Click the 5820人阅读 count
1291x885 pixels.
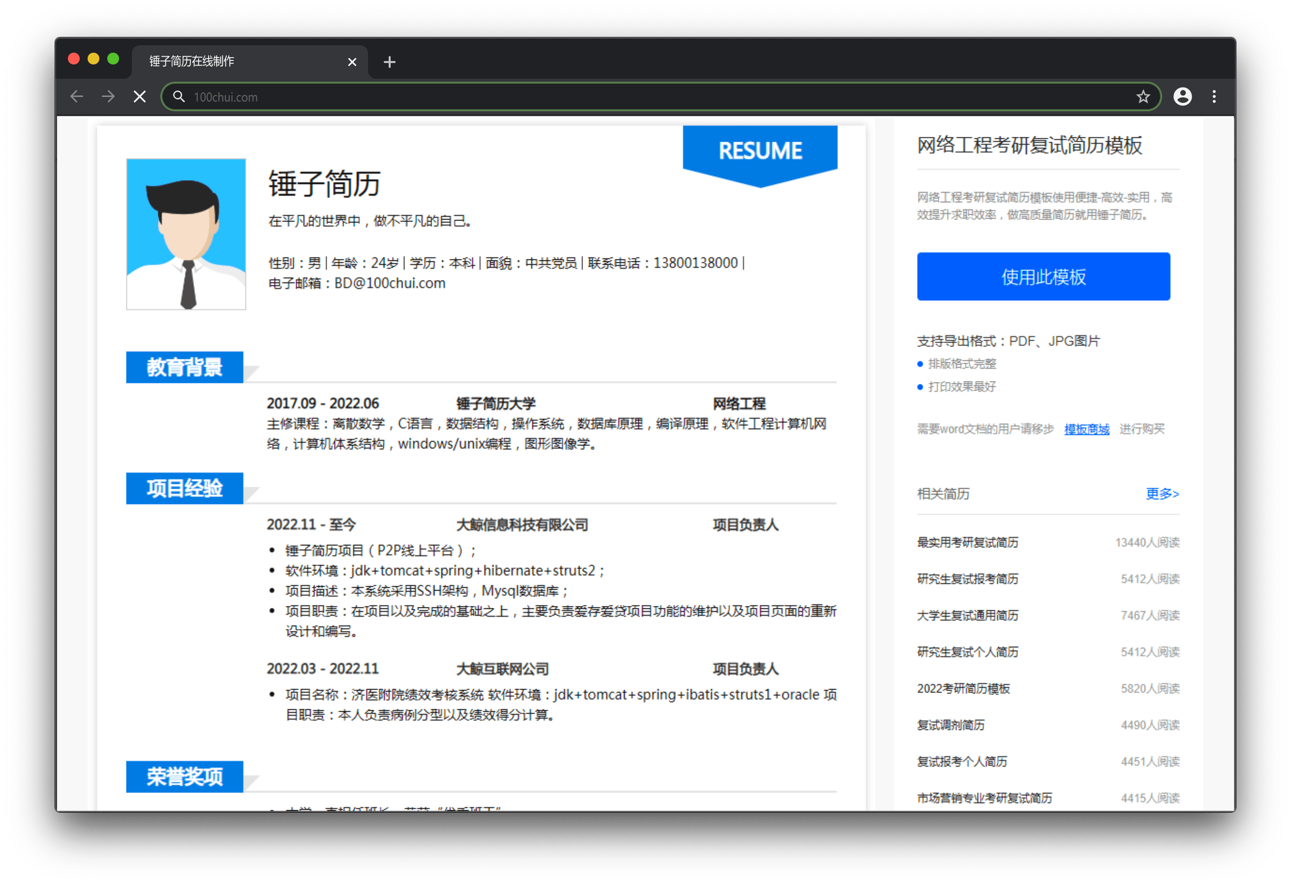point(1150,689)
